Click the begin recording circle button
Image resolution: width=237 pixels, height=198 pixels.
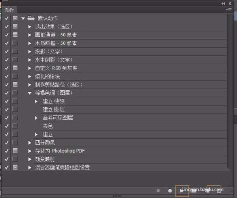(170, 190)
